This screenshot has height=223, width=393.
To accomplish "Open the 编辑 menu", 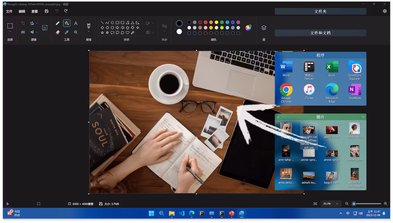I will coord(22,11).
